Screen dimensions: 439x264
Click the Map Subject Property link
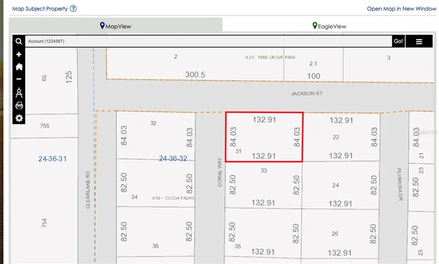pos(40,9)
